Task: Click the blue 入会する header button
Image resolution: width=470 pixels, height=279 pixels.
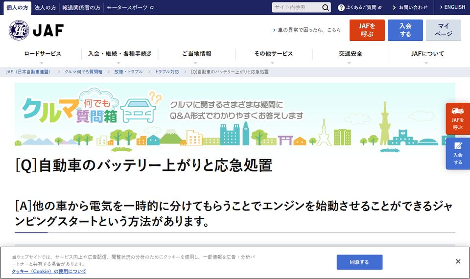Action: pyautogui.click(x=405, y=30)
